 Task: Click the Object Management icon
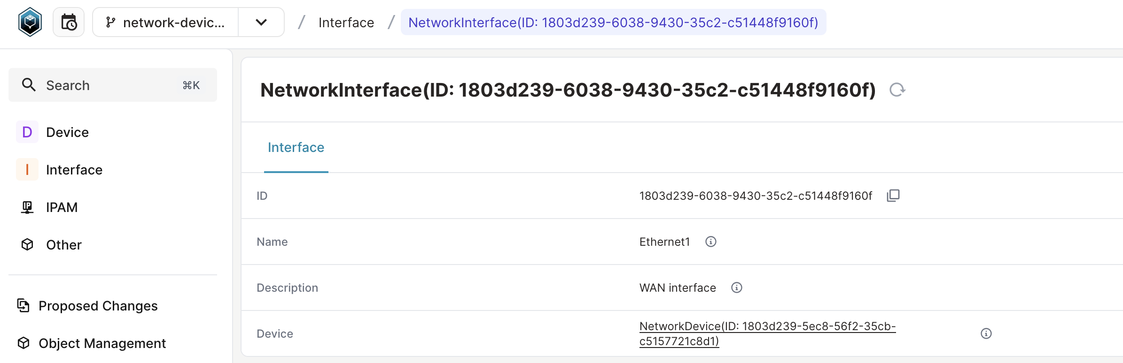coord(22,343)
